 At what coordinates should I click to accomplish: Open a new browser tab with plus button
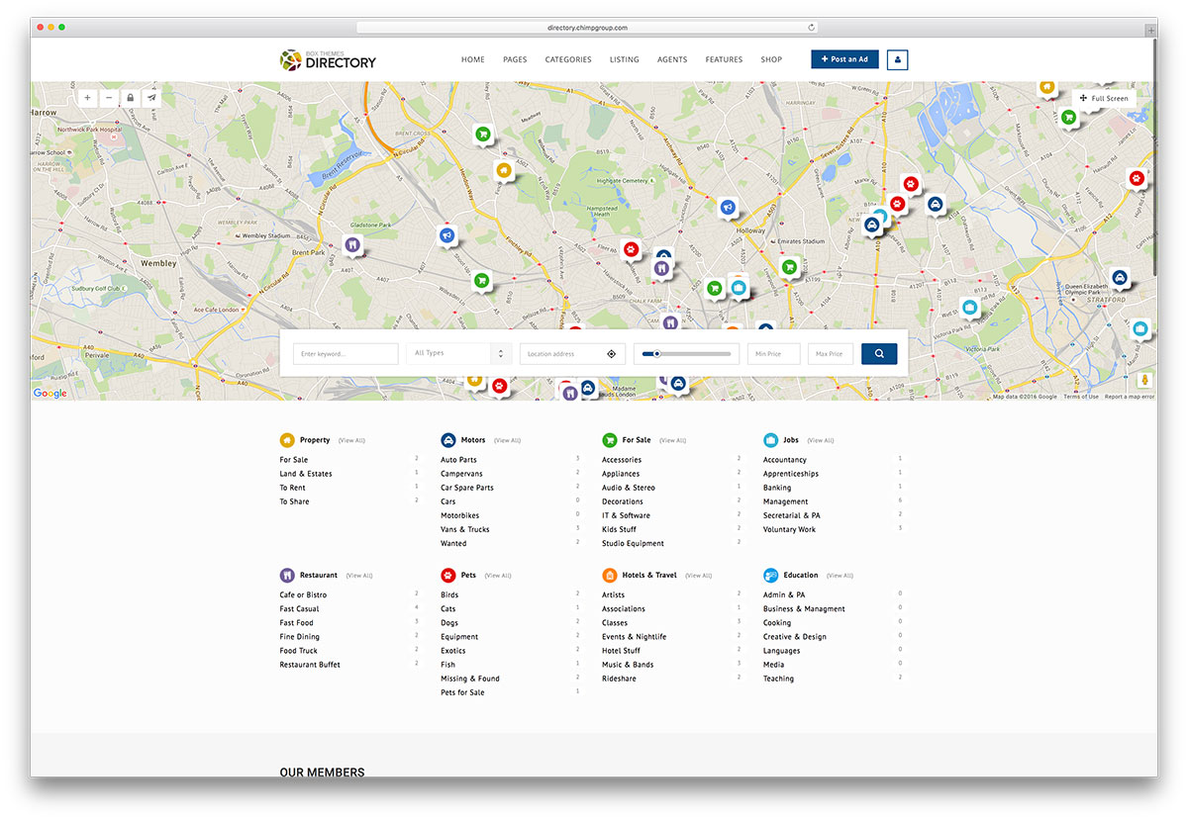[1150, 30]
